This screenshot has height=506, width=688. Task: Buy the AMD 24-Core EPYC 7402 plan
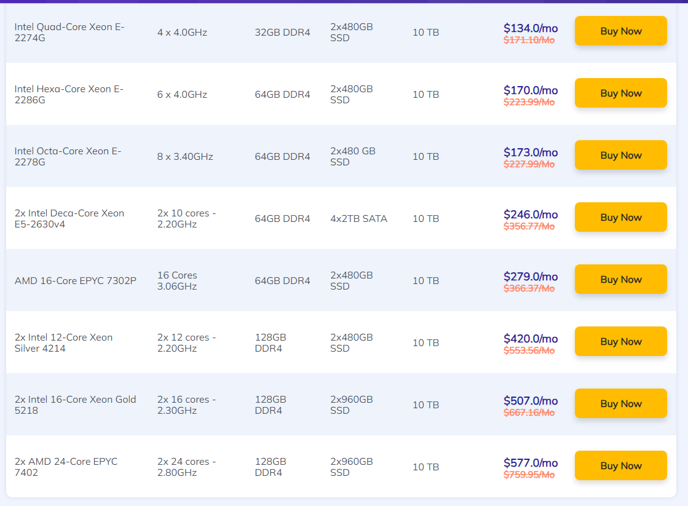tap(620, 465)
